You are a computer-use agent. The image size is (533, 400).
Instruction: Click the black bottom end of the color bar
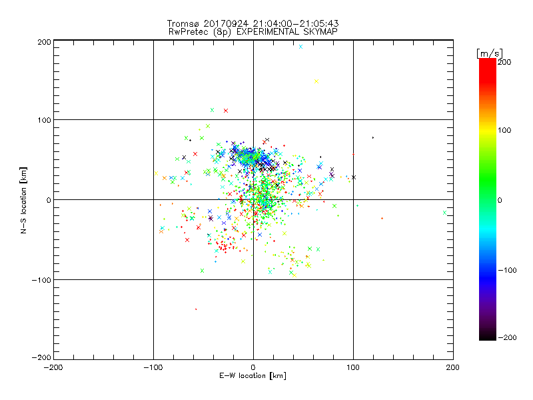click(488, 337)
